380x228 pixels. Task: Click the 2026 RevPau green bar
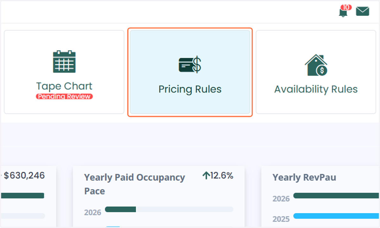pyautogui.click(x=337, y=196)
